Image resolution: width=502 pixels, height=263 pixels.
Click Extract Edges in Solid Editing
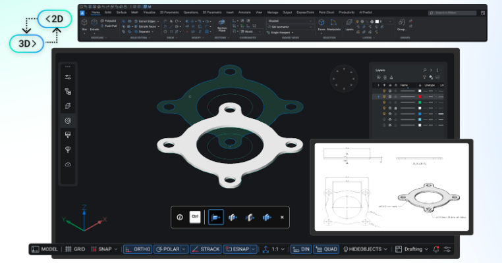point(146,21)
